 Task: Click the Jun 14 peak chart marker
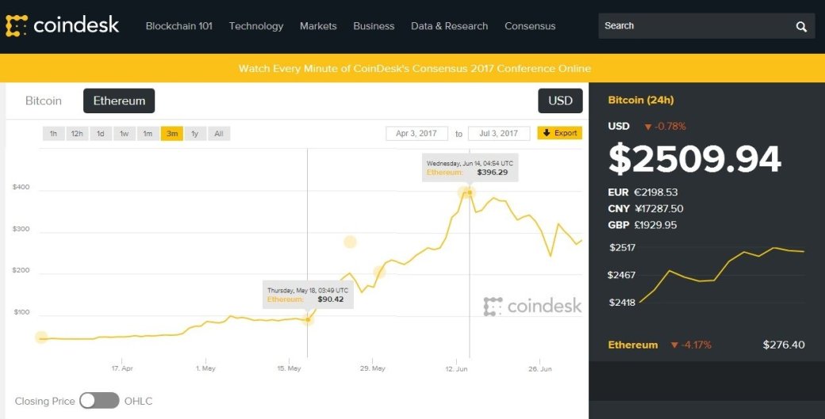coord(470,192)
